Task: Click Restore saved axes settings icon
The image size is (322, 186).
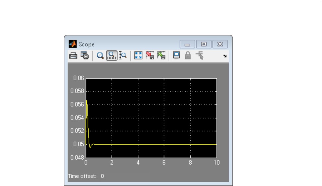Action: click(x=161, y=56)
